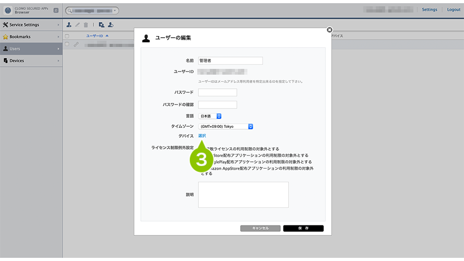Check the checkbox for the first user row
This screenshot has width=464, height=261.
tap(67, 44)
